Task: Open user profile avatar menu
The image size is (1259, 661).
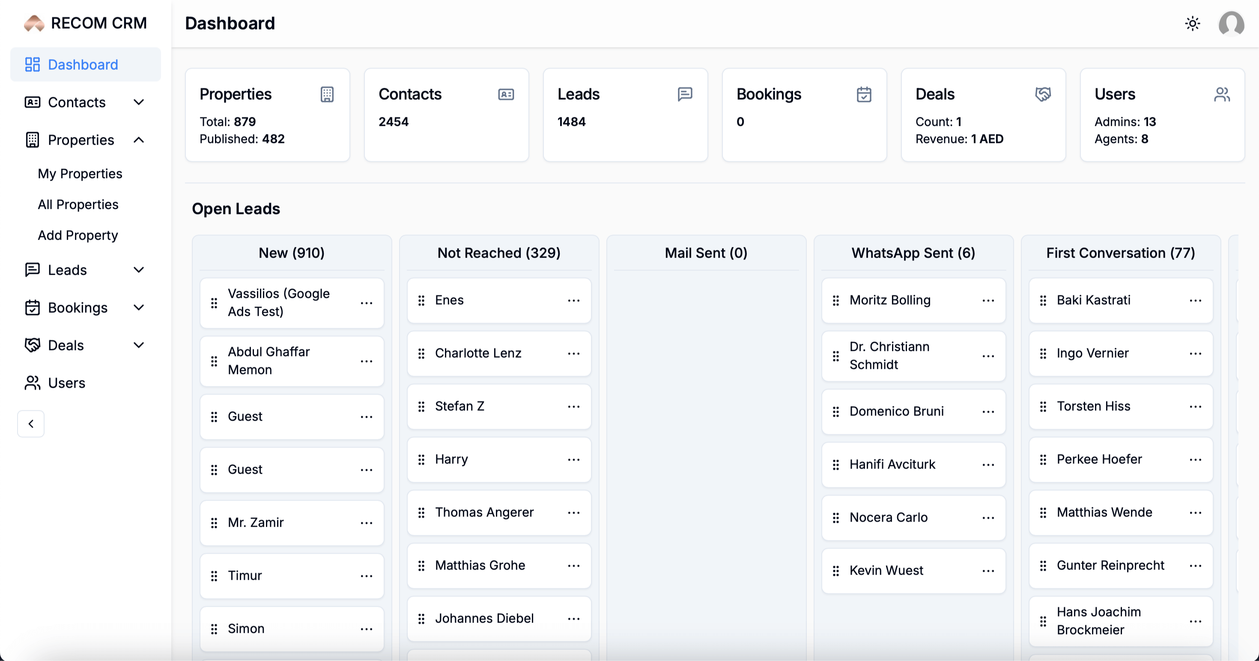Action: pos(1231,24)
